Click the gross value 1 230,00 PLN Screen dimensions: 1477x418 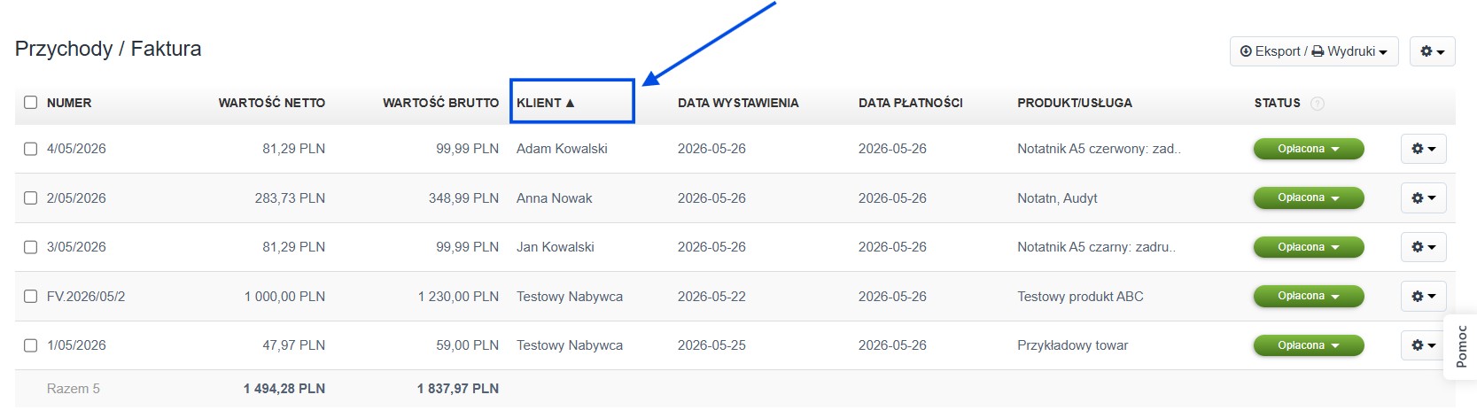tap(458, 297)
